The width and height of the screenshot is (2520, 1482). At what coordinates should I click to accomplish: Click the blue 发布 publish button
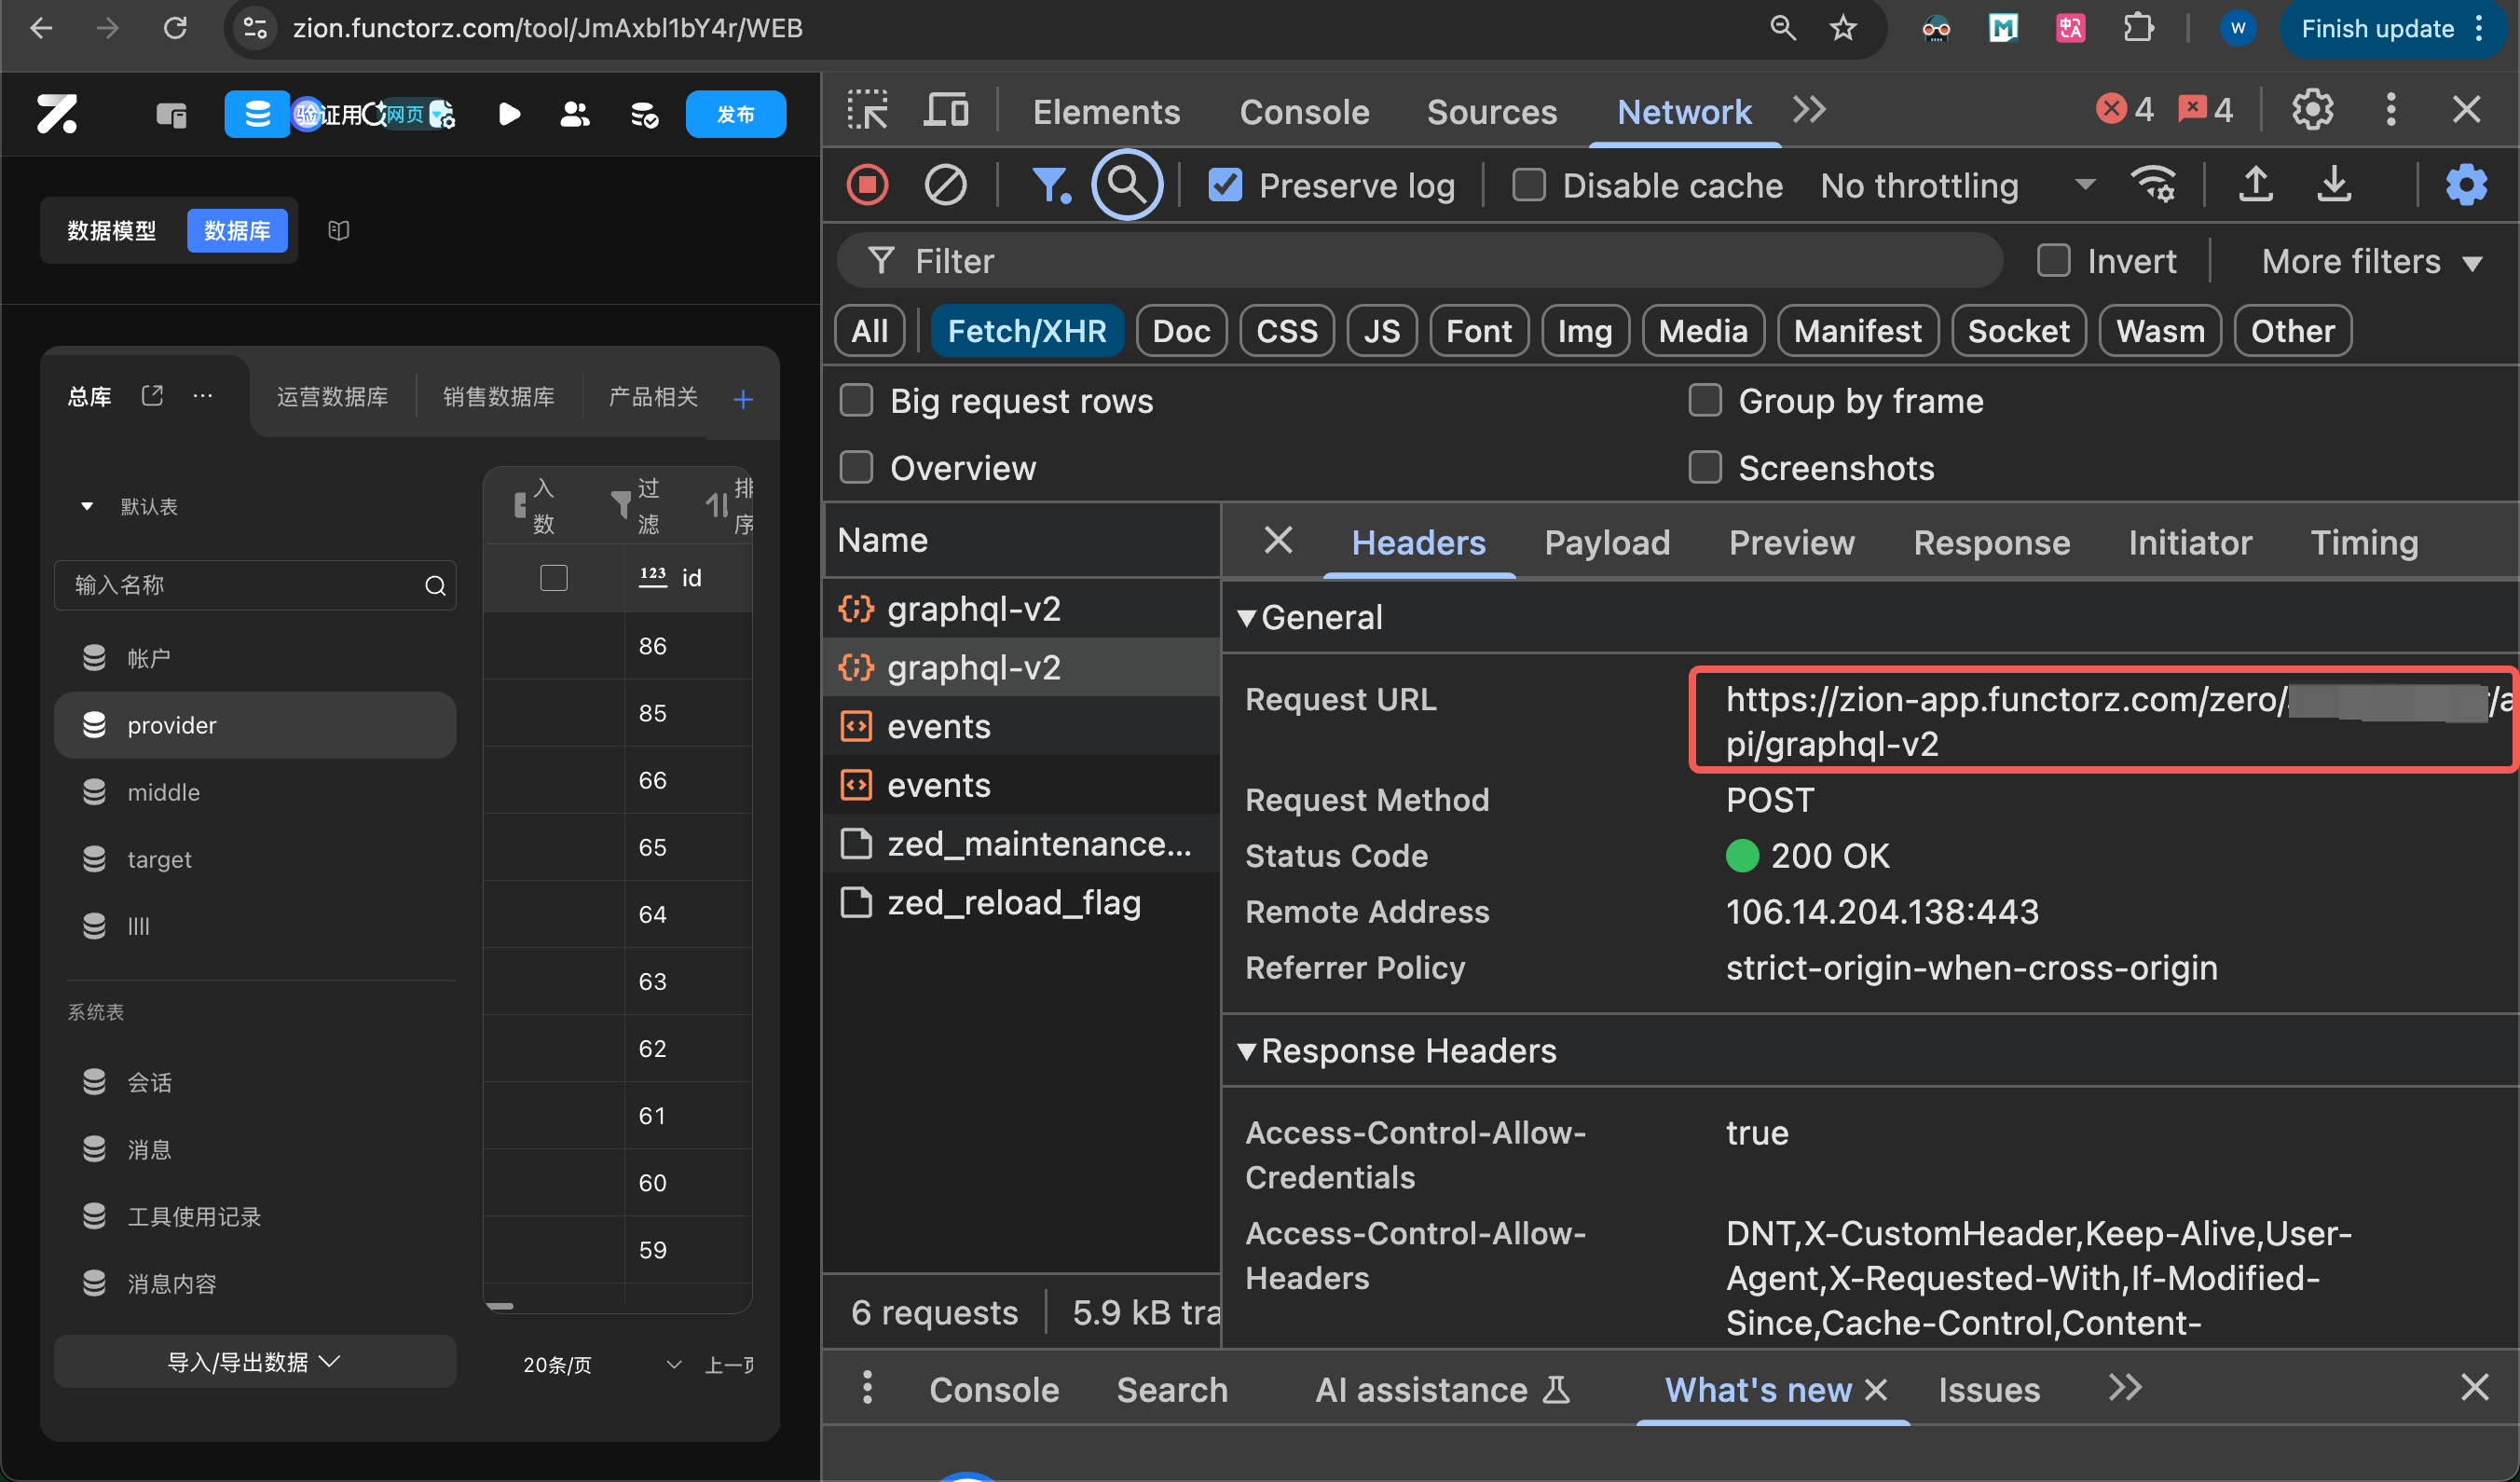735,114
